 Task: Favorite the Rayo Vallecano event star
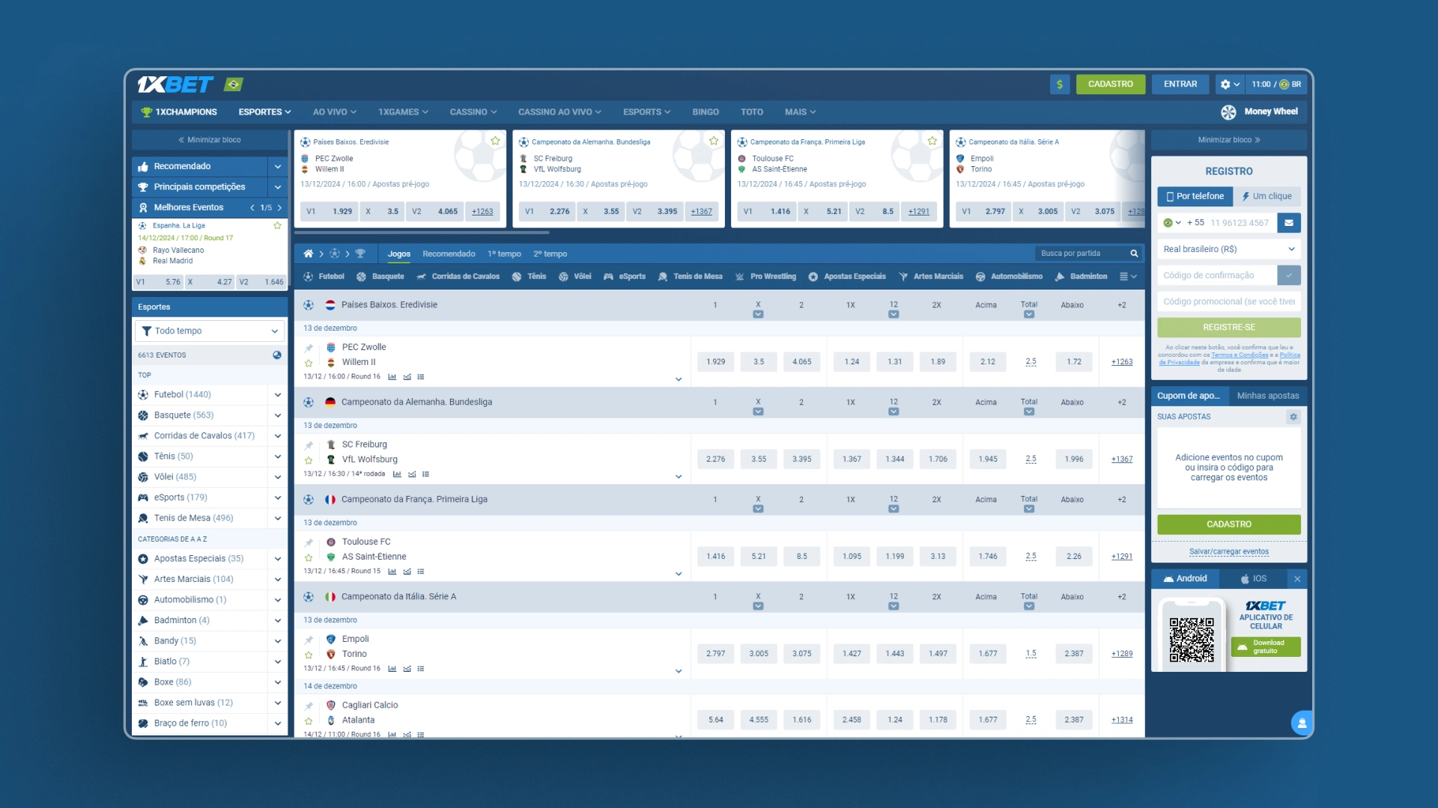click(x=278, y=225)
